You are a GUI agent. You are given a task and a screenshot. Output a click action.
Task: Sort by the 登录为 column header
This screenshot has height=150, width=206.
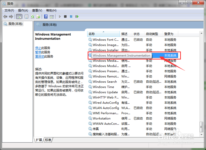[170, 34]
